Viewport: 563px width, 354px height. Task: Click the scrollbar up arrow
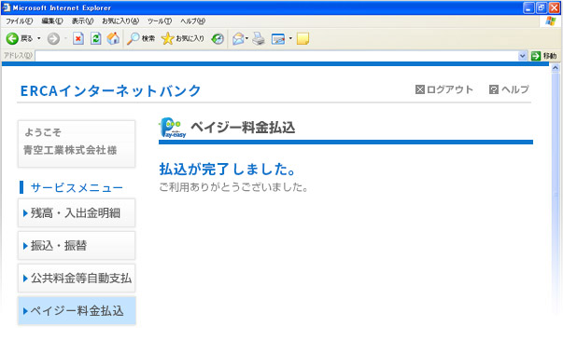pos(556,67)
